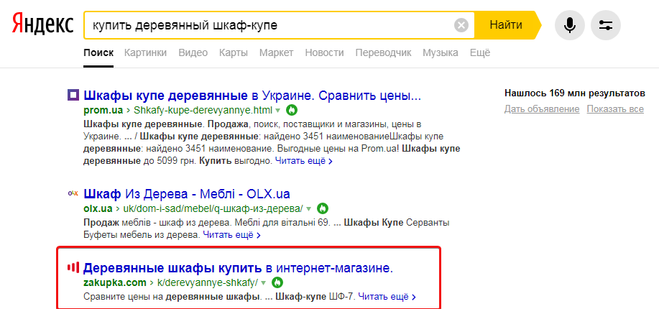
Task: Open result 'Шкаф Из Дерева - Меблі - OLX.ua'
Action: [x=187, y=194]
